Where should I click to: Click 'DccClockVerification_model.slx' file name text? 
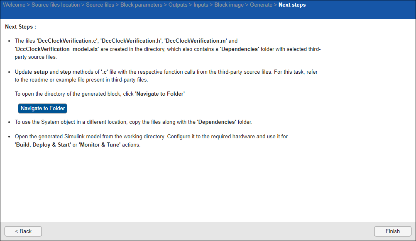[57, 49]
